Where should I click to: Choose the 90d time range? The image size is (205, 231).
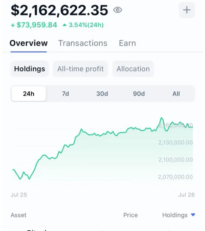(139, 94)
